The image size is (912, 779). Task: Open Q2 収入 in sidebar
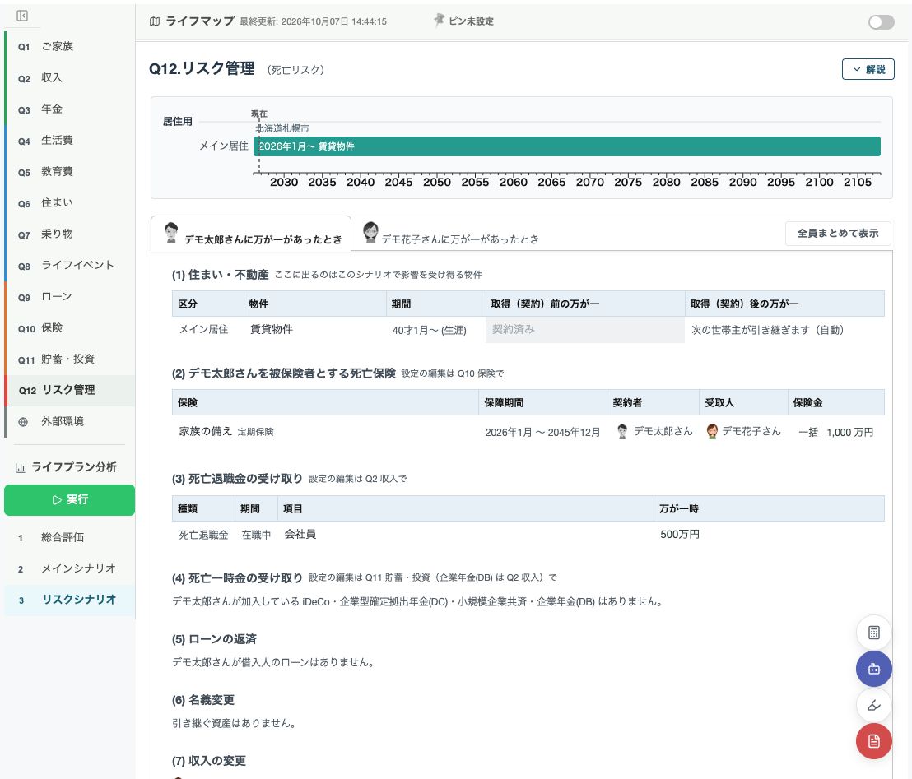pyautogui.click(x=70, y=78)
